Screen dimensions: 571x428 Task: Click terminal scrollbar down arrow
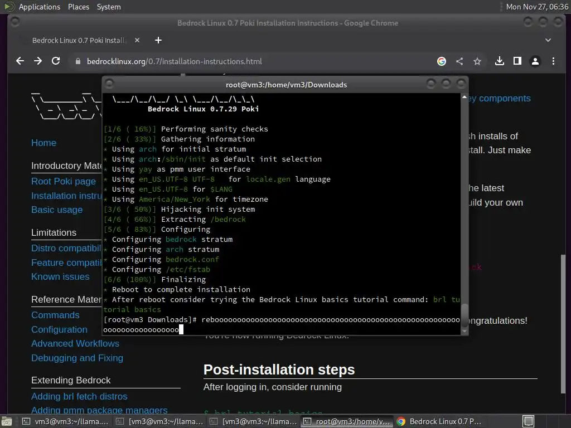point(464,331)
